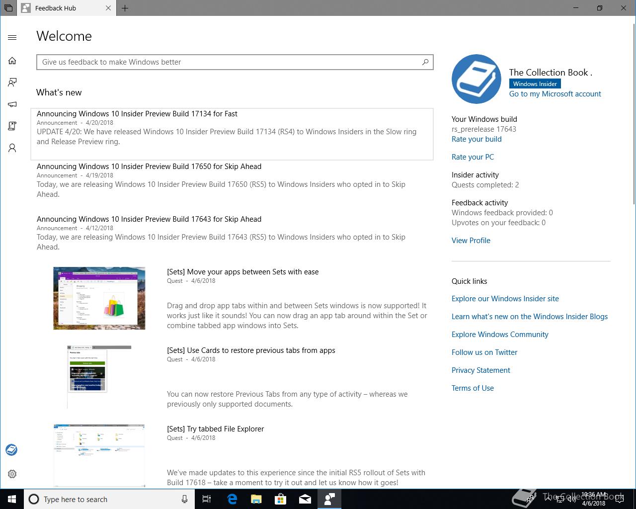The width and height of the screenshot is (636, 509).
Task: Open a new tab with the plus button
Action: pyautogui.click(x=125, y=8)
